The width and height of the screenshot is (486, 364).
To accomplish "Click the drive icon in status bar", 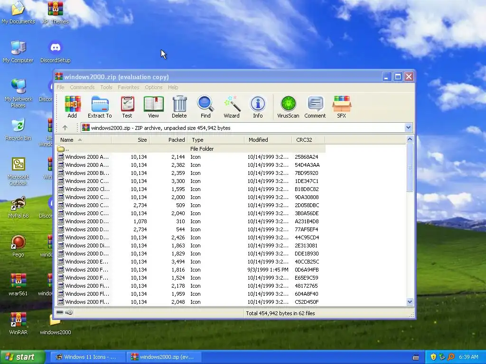I will [x=60, y=312].
